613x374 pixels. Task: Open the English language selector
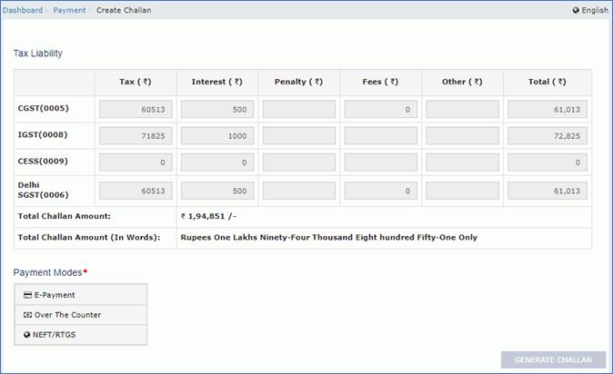(590, 10)
